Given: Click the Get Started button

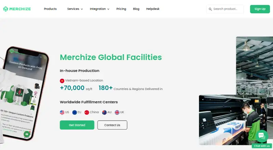Looking at the screenshot, I should 77,125.
